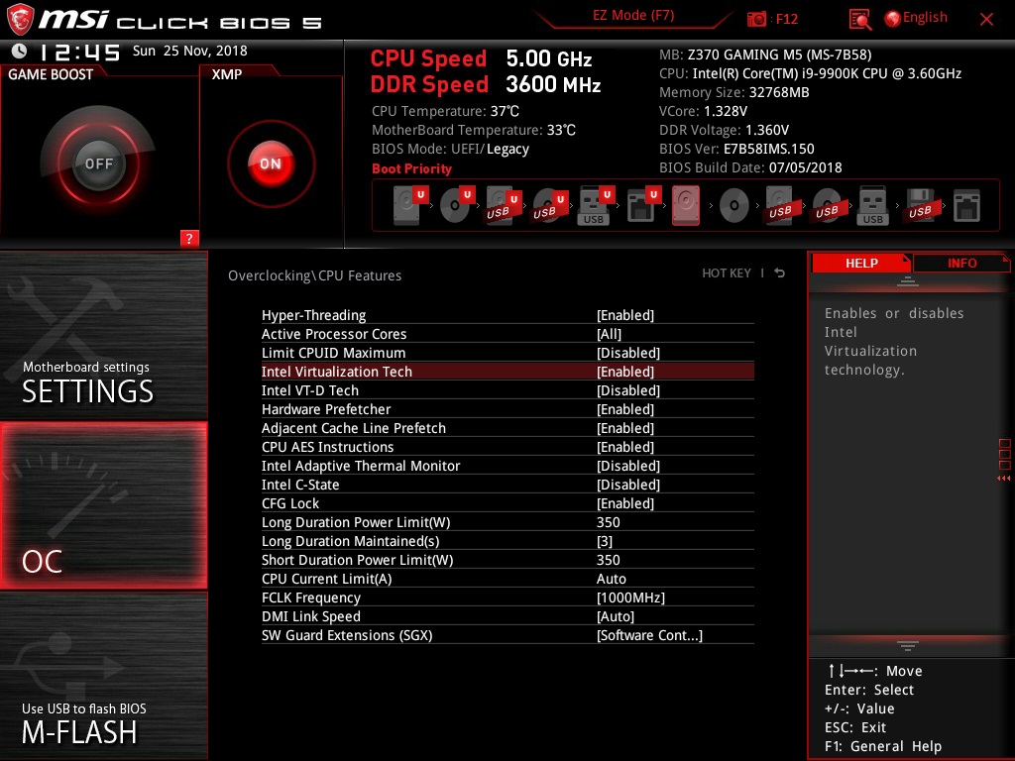Image resolution: width=1015 pixels, height=761 pixels.
Task: Toggle the GAME BOOST knob currently OFF
Action: 98,163
